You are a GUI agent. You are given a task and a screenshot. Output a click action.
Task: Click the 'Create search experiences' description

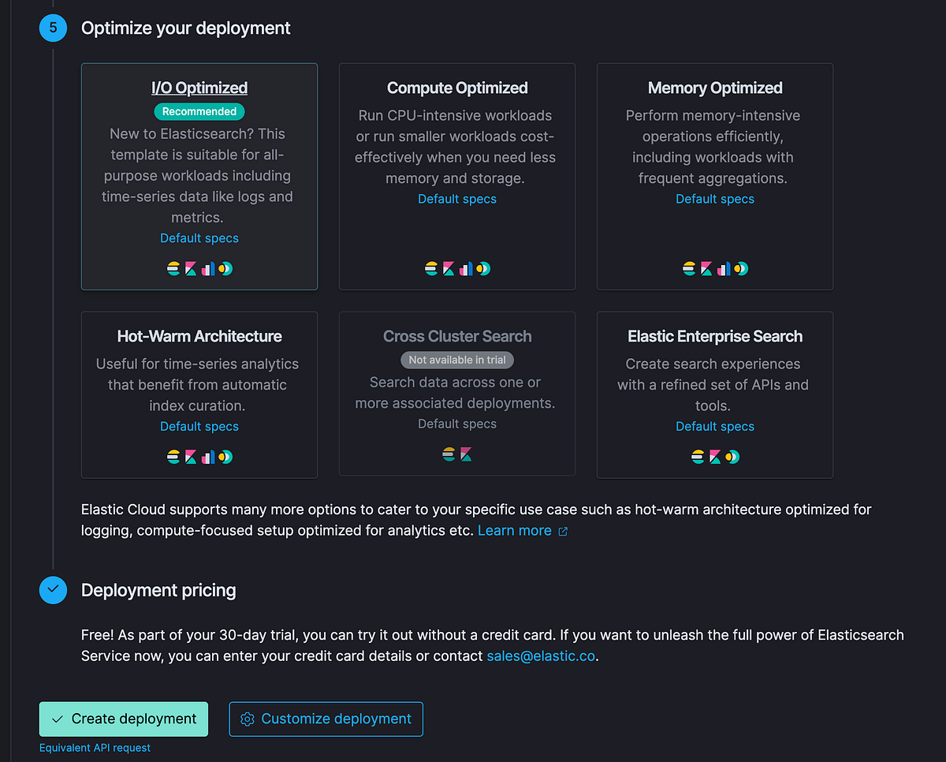713,385
